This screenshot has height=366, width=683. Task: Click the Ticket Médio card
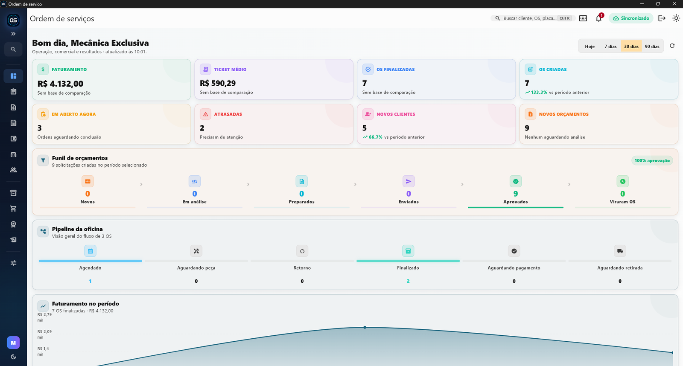click(x=274, y=79)
